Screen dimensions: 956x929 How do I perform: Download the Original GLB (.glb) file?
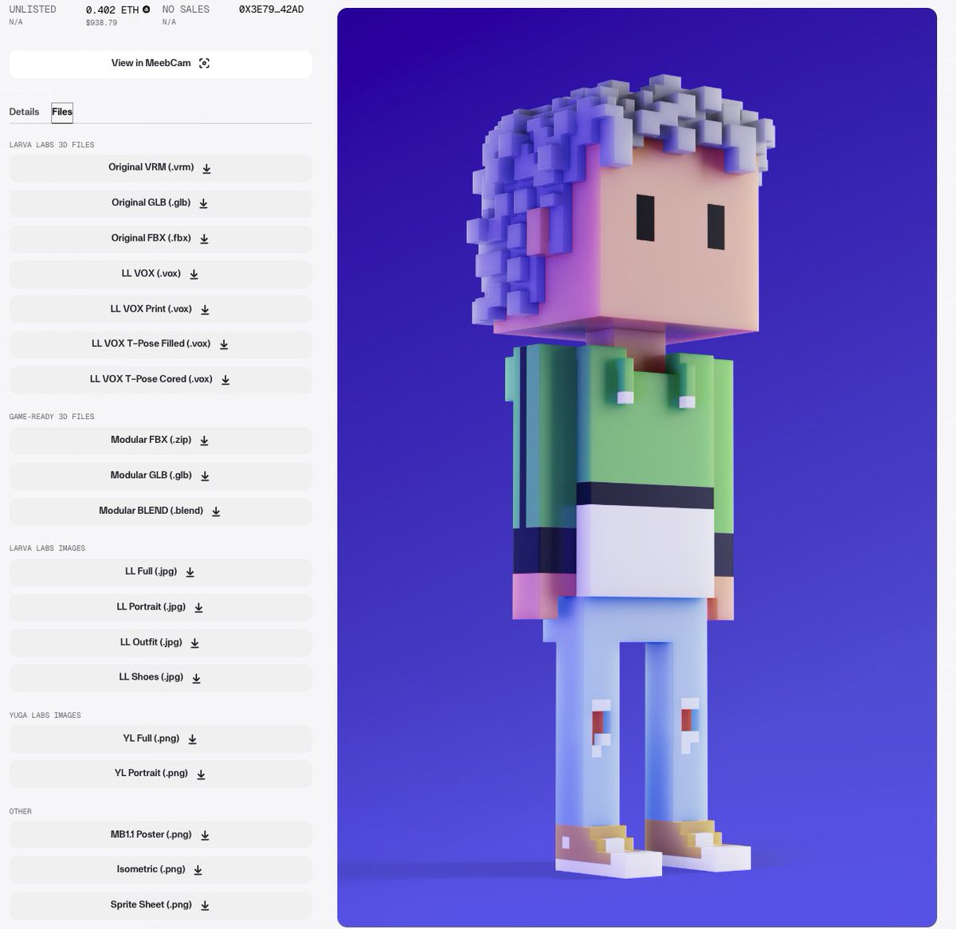(160, 203)
